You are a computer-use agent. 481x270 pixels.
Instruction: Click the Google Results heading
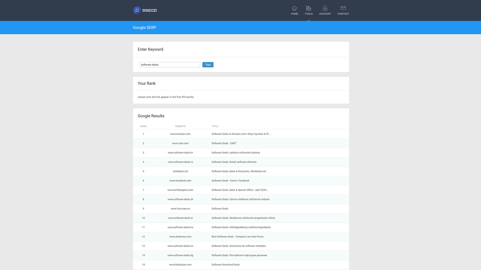click(x=151, y=116)
